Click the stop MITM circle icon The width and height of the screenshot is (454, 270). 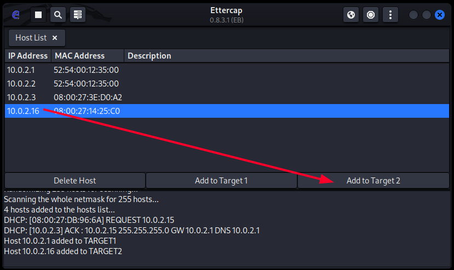pos(371,15)
